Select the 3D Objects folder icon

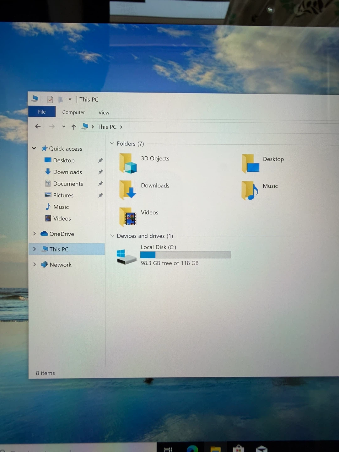(128, 163)
